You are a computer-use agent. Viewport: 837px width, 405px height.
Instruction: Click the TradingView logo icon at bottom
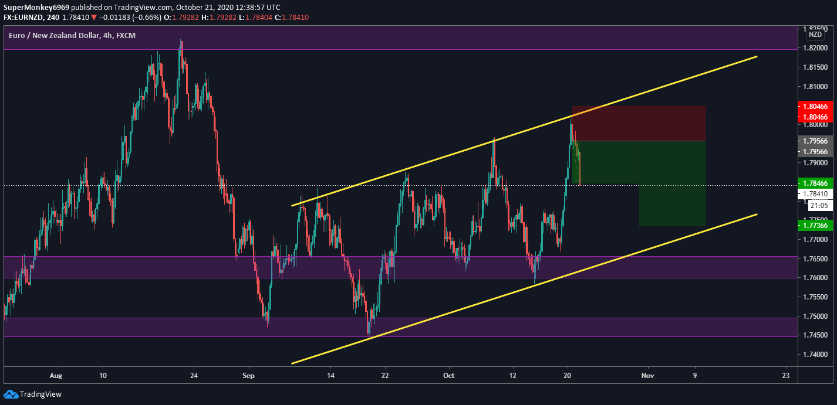pos(11,394)
